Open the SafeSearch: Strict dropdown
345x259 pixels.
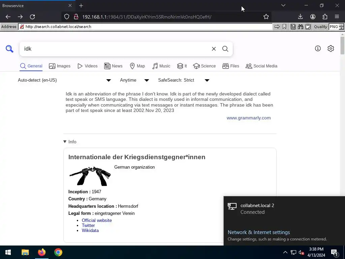184,80
